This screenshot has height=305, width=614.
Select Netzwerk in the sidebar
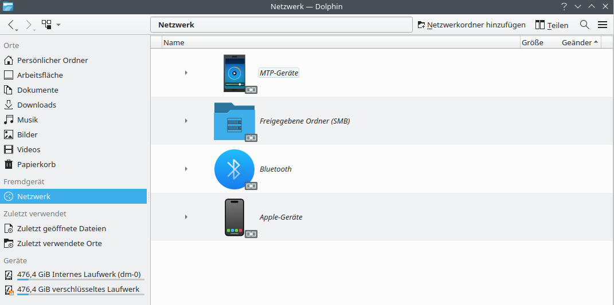[73, 196]
